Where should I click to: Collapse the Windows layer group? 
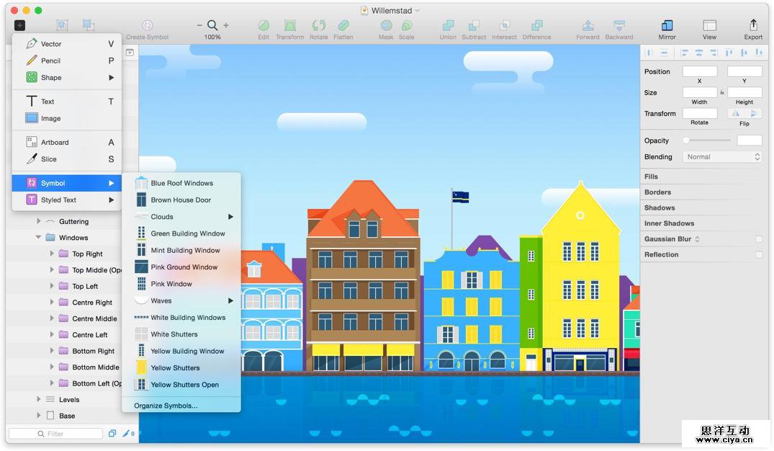click(x=39, y=238)
